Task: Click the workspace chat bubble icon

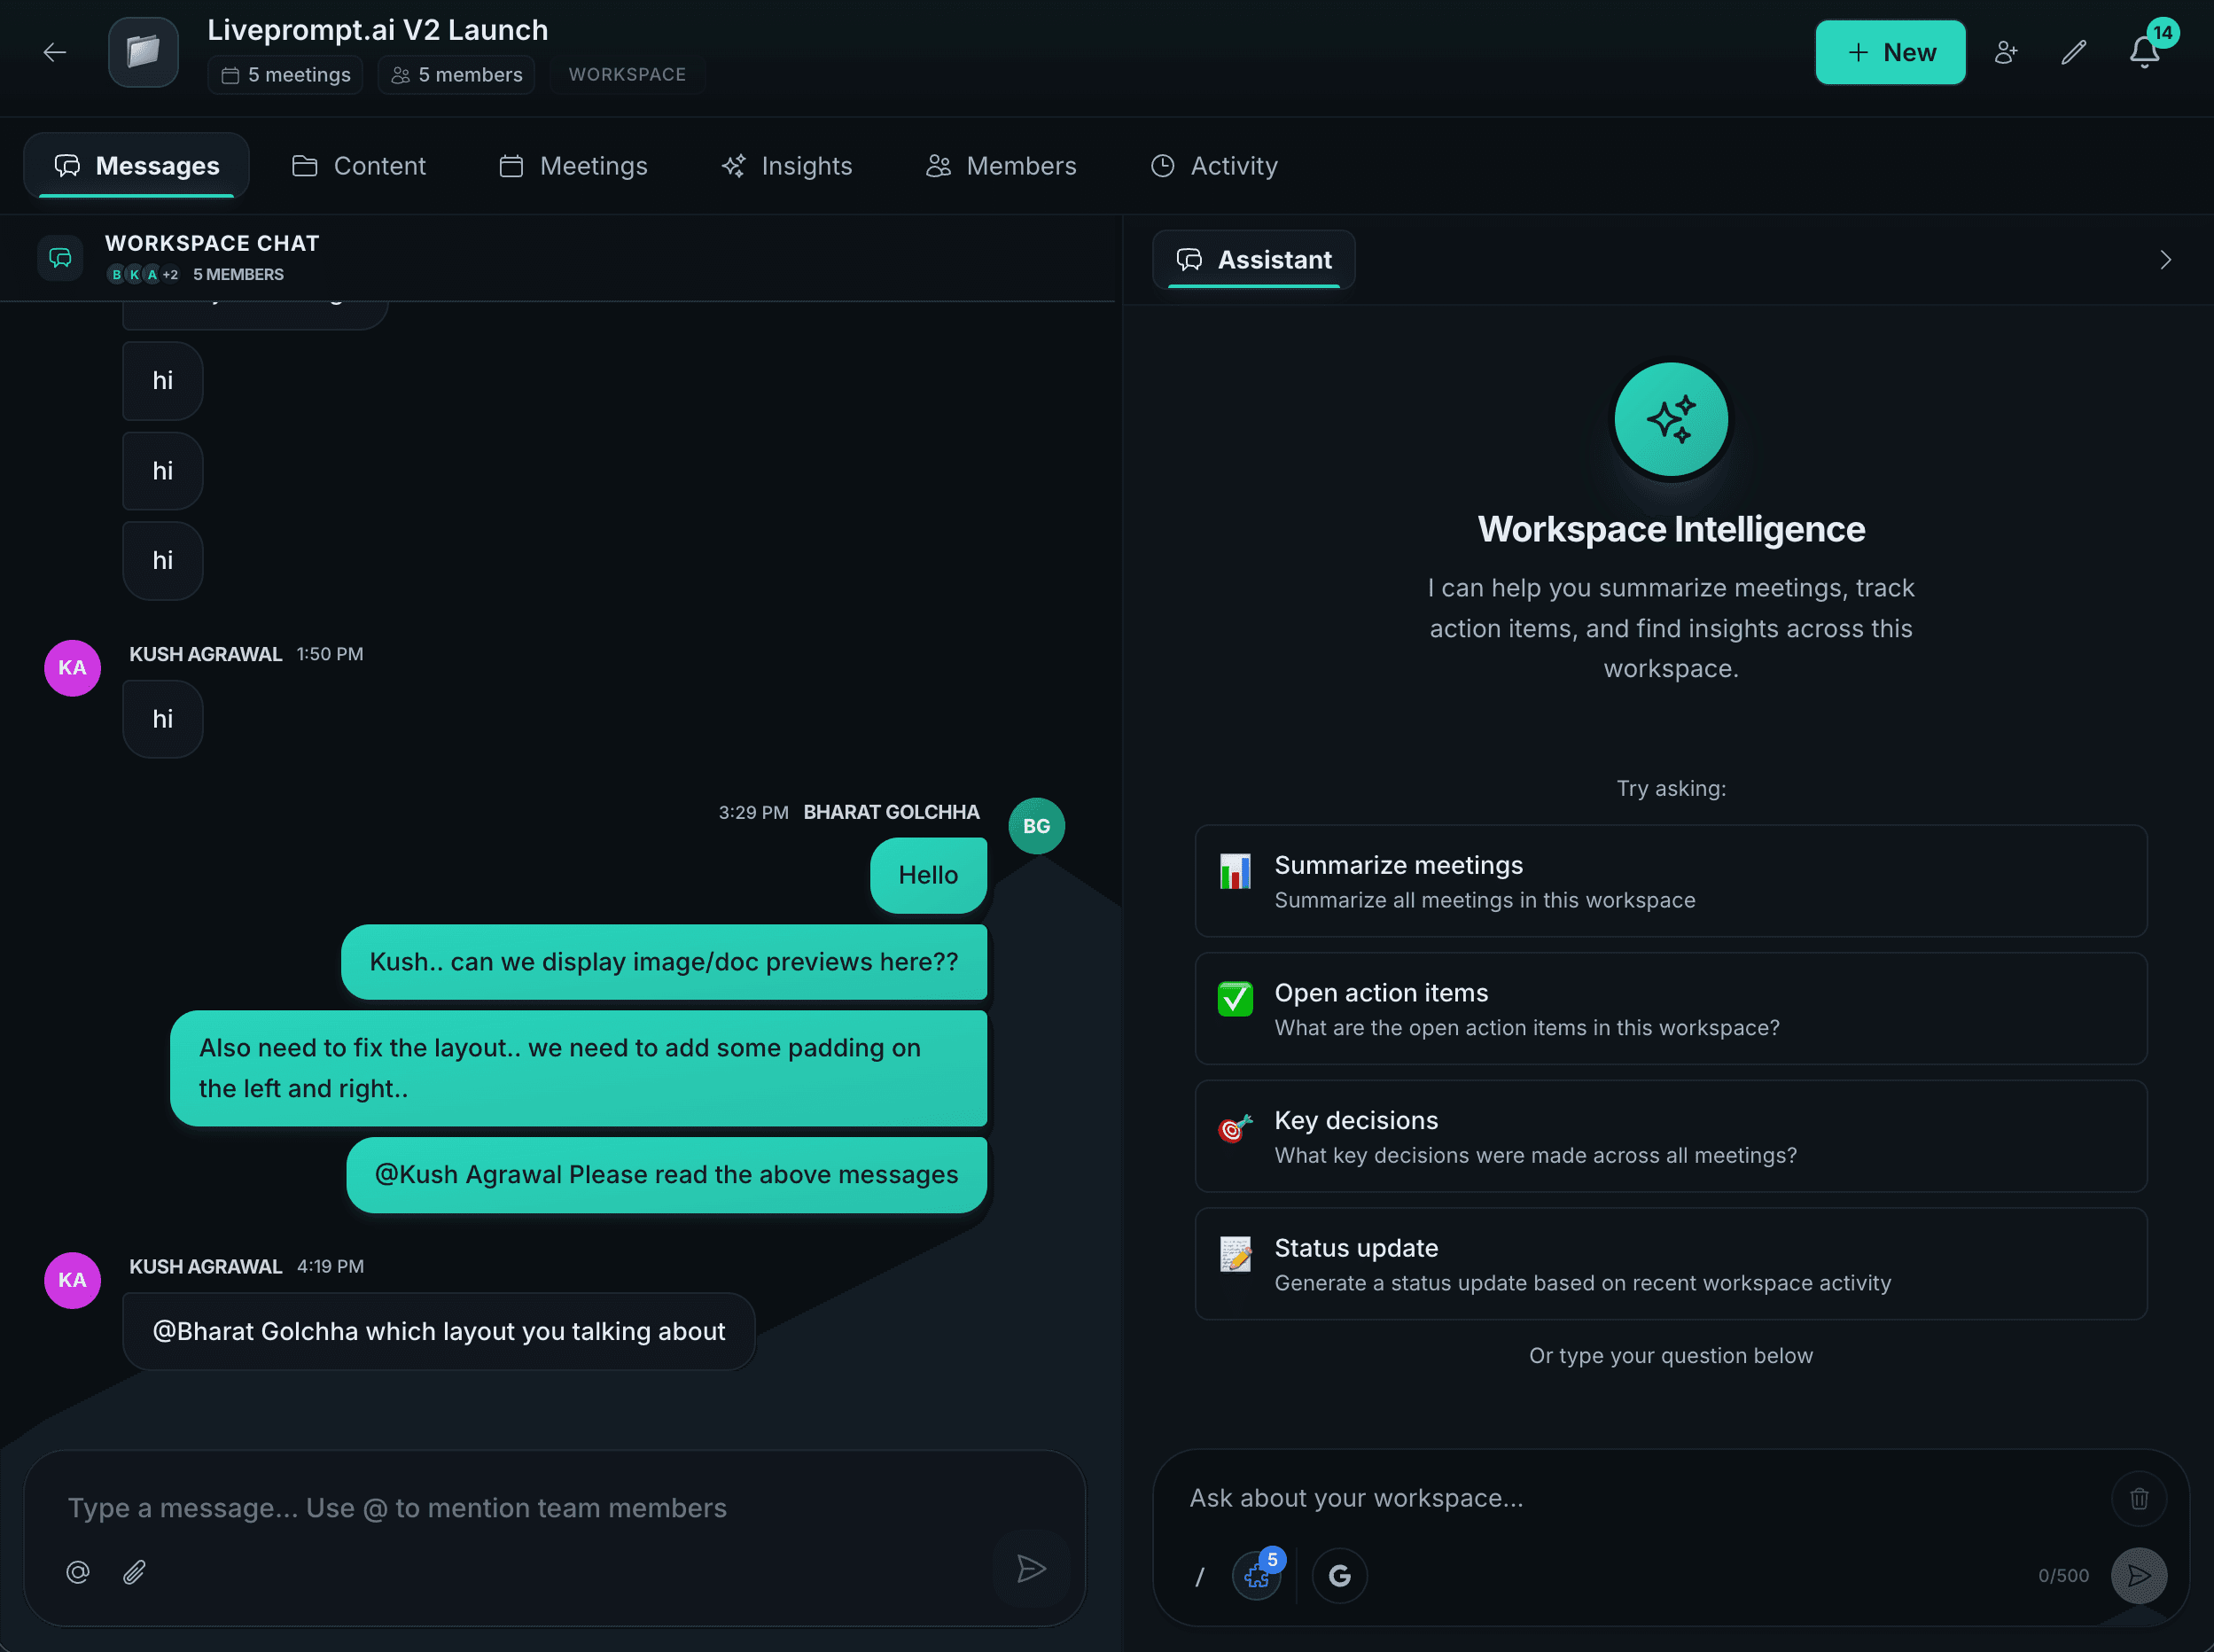Action: coord(60,257)
